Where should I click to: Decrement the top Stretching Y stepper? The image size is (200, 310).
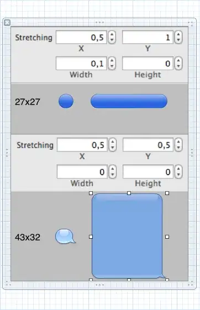(x=178, y=40)
